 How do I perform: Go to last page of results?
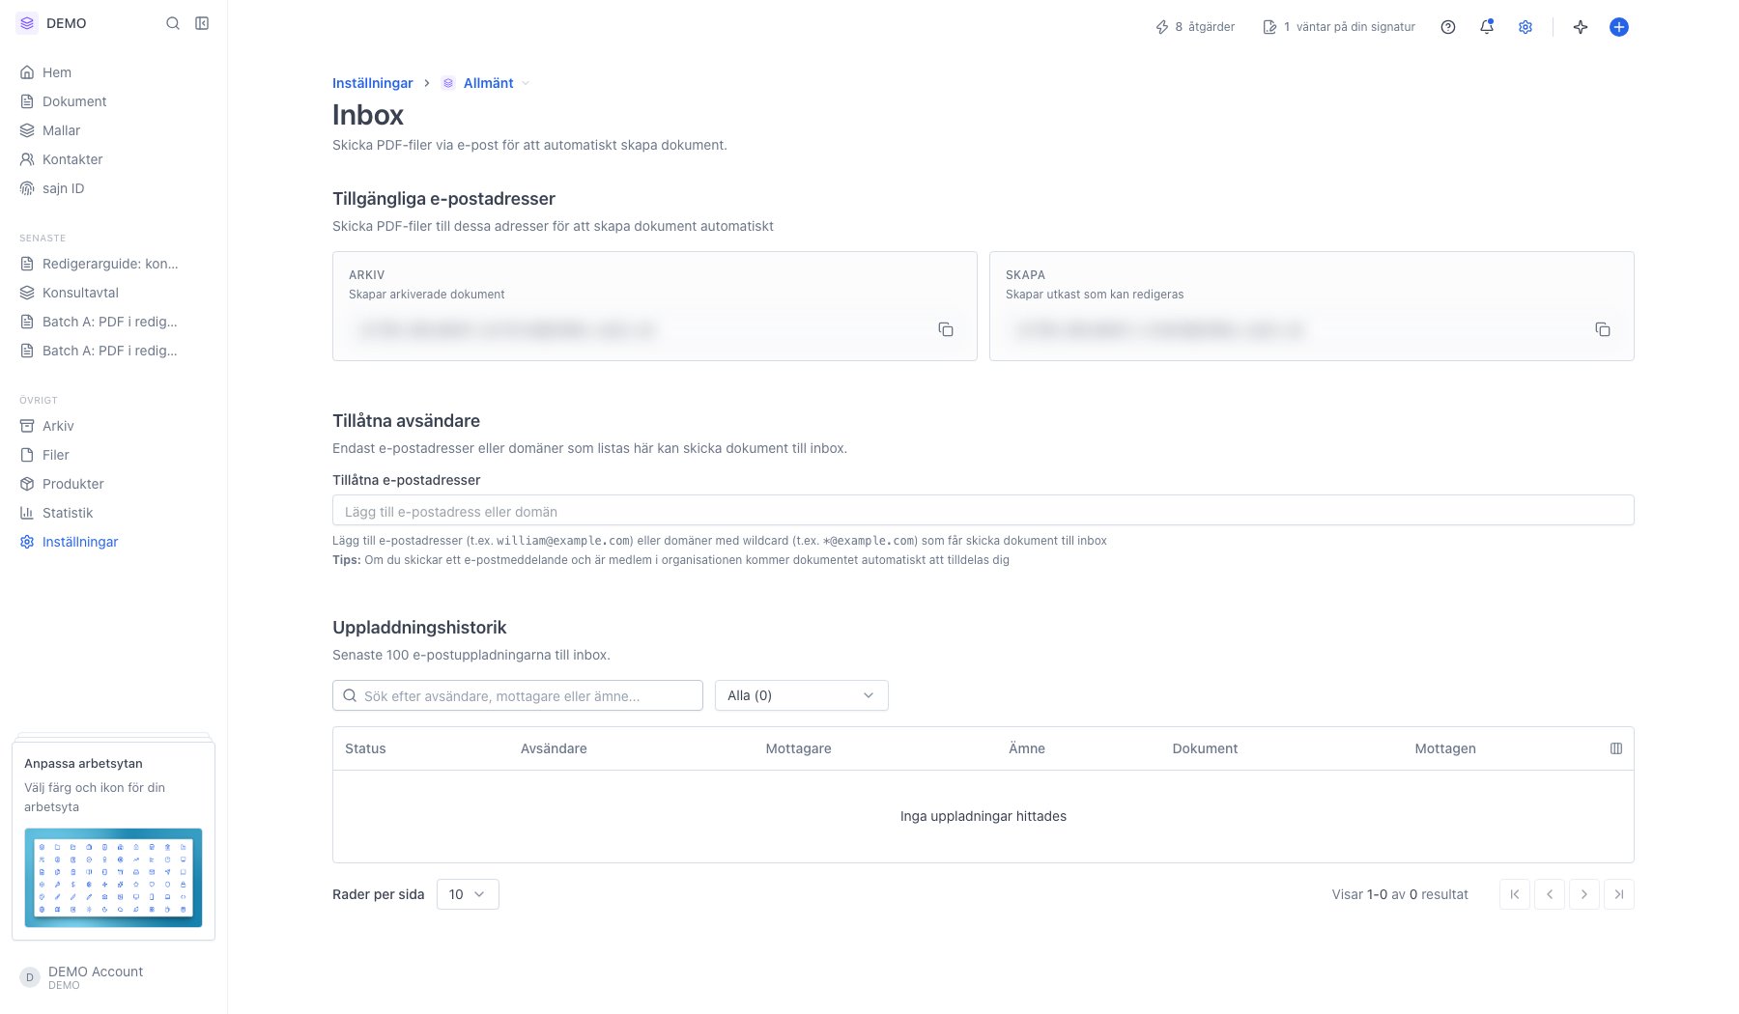click(1619, 894)
